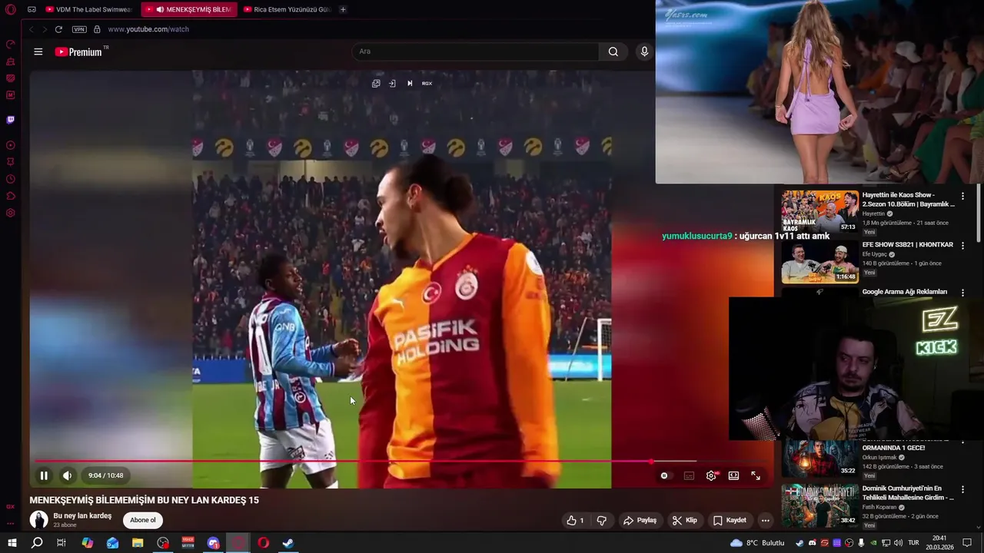Open the Opera GX main menu logo

click(x=11, y=9)
